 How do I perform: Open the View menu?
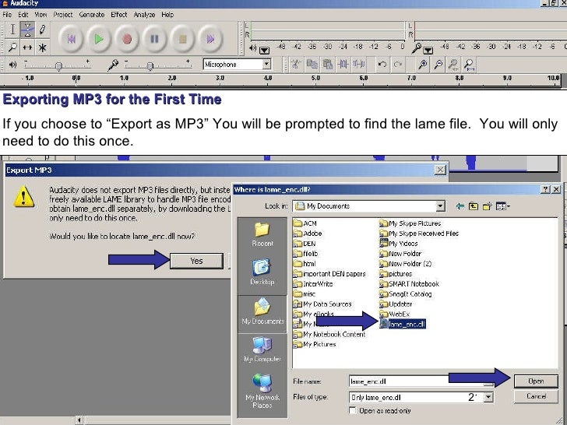coord(40,15)
